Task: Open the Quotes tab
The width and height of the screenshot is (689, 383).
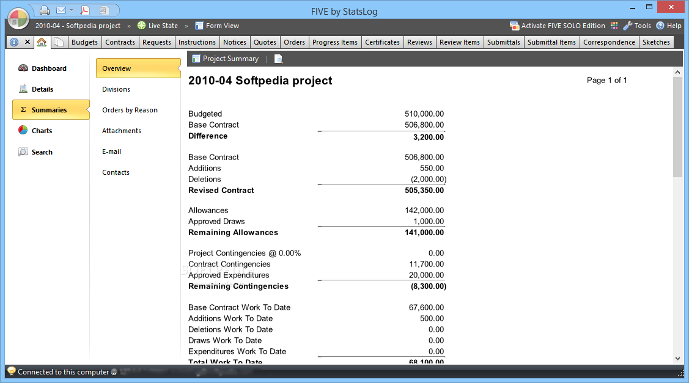Action: click(x=265, y=42)
